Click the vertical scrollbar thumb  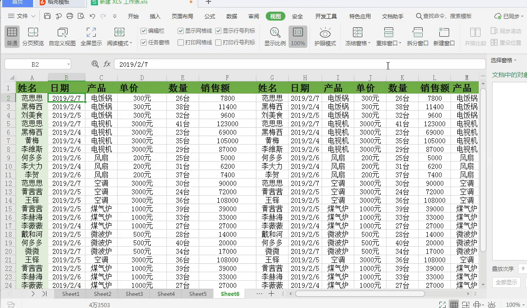coord(483,170)
